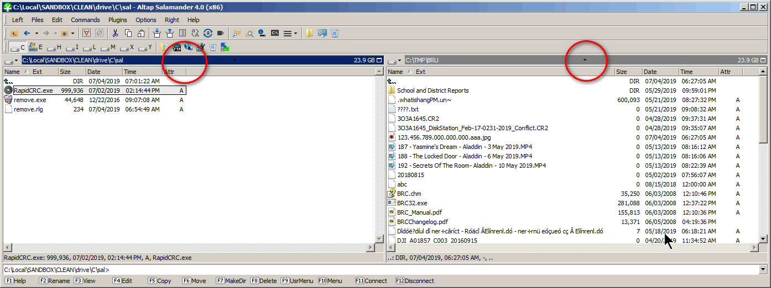The width and height of the screenshot is (771, 288).
Task: Click the blue Back arrow icon
Action: (27, 33)
